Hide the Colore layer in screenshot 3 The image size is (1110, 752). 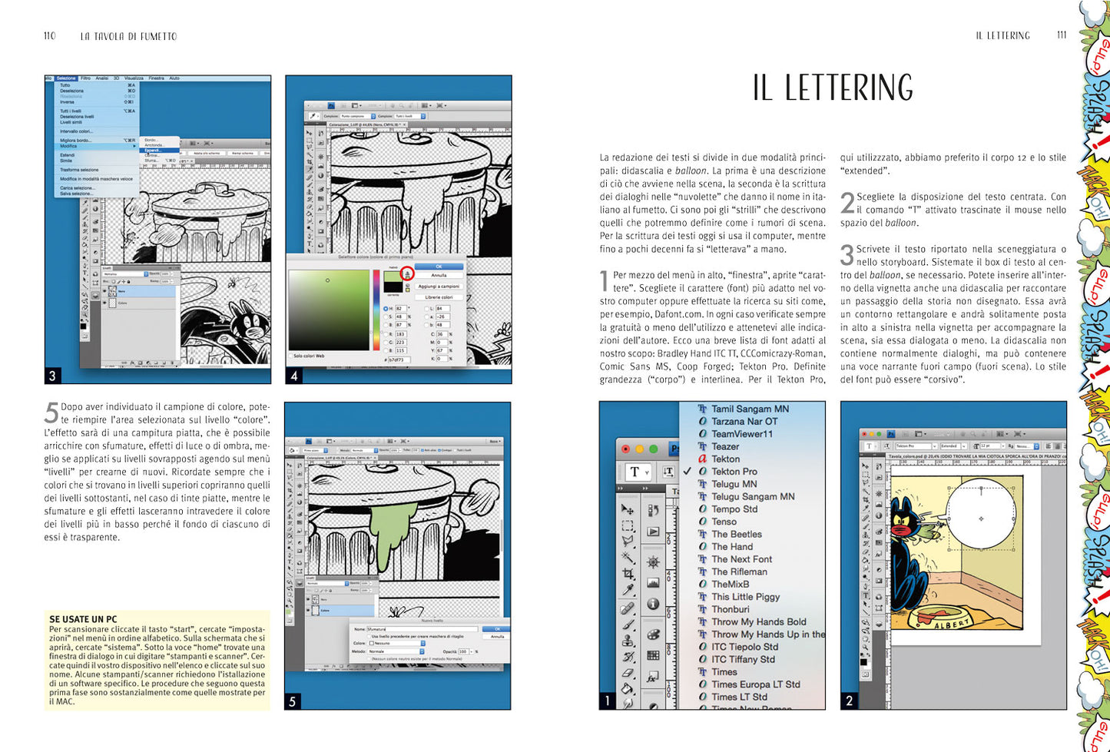104,303
